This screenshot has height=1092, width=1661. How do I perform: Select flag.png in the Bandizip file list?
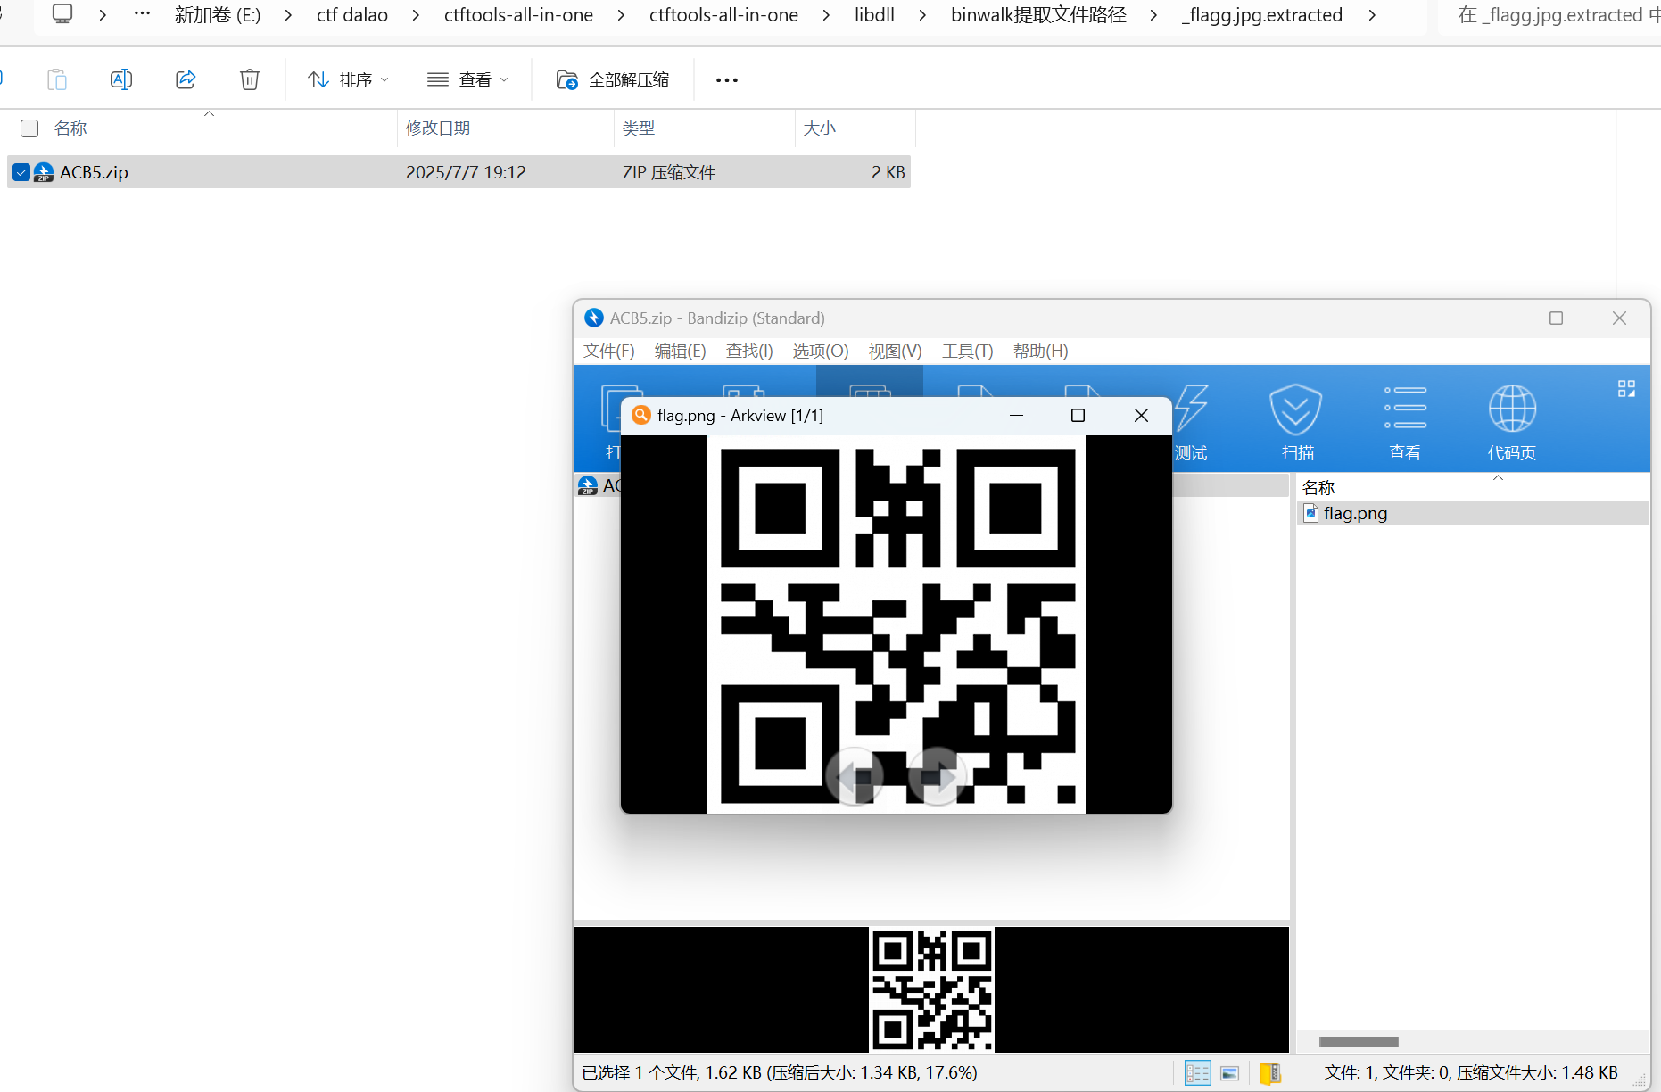point(1472,513)
